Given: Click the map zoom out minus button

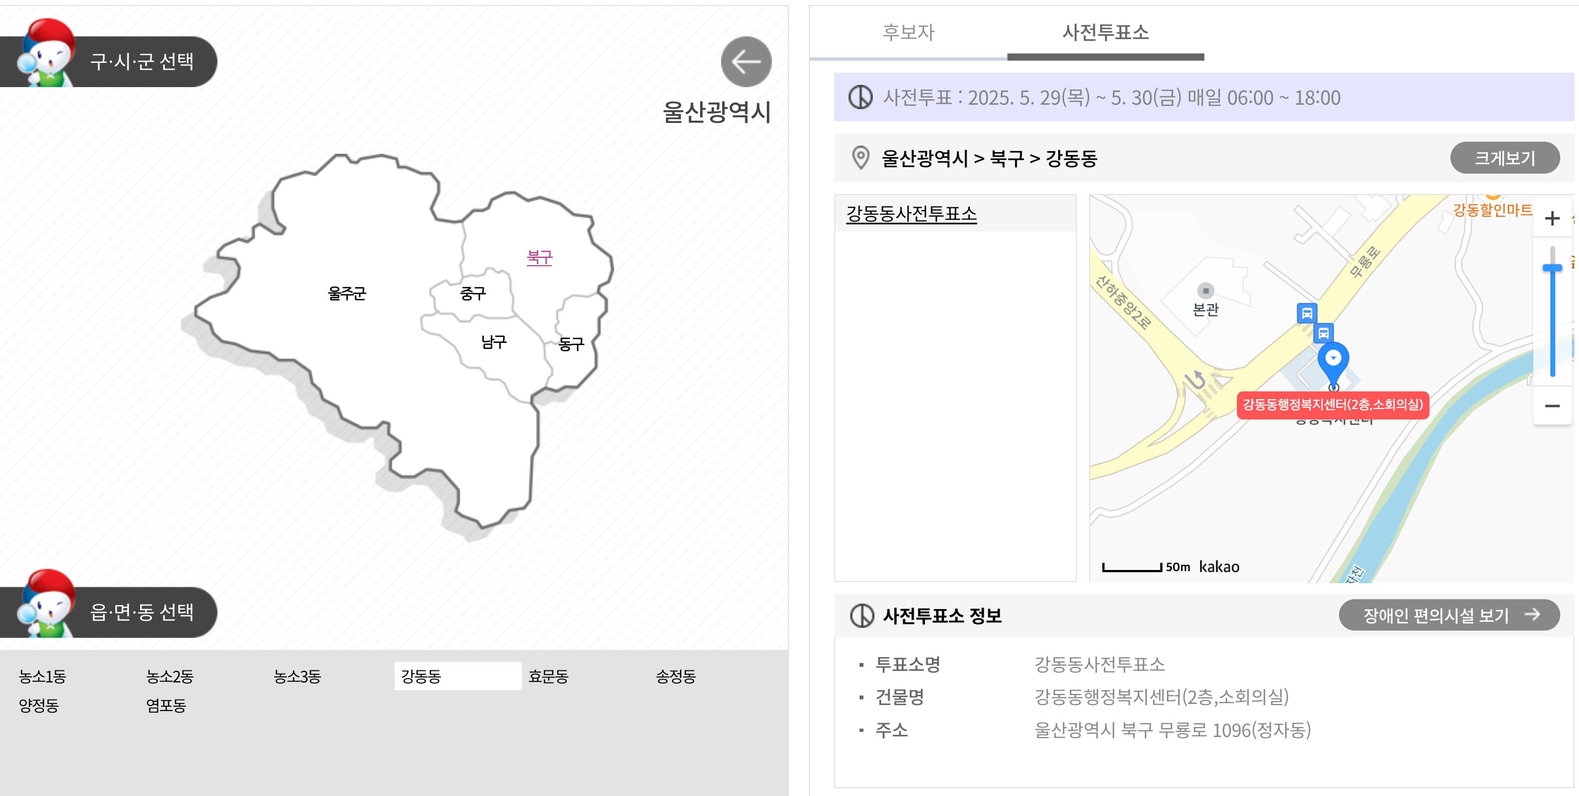Looking at the screenshot, I should [x=1552, y=405].
